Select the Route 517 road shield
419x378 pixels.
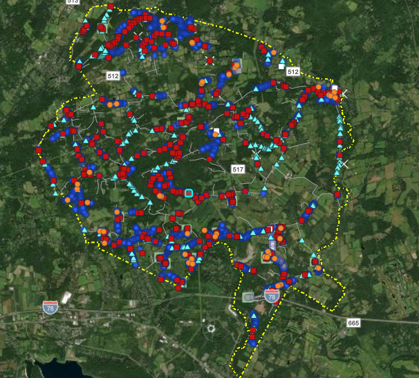239,169
